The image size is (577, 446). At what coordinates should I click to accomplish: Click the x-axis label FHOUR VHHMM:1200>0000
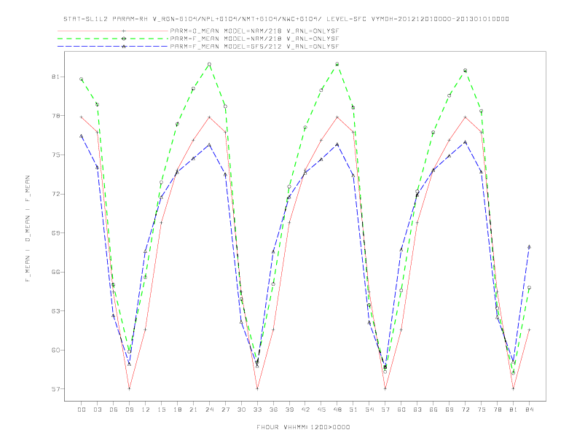click(x=303, y=427)
